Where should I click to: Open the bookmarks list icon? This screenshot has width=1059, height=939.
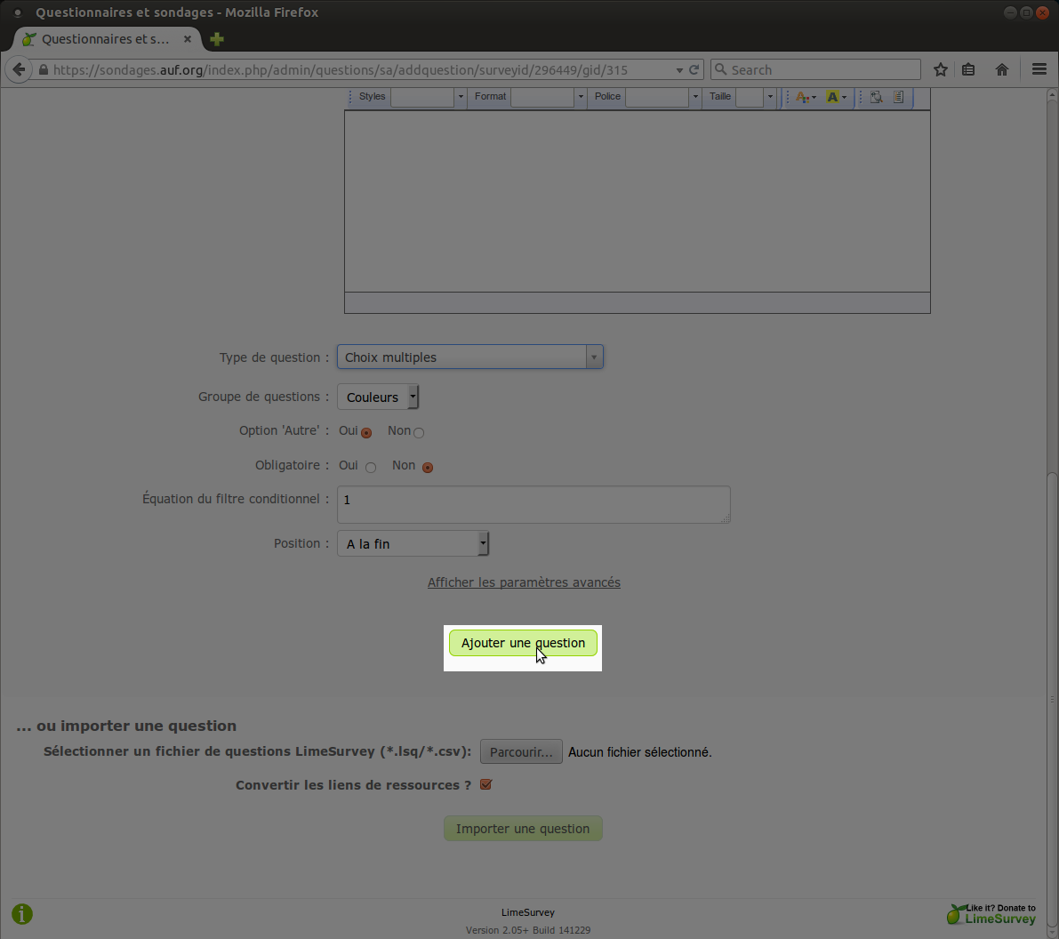[968, 69]
